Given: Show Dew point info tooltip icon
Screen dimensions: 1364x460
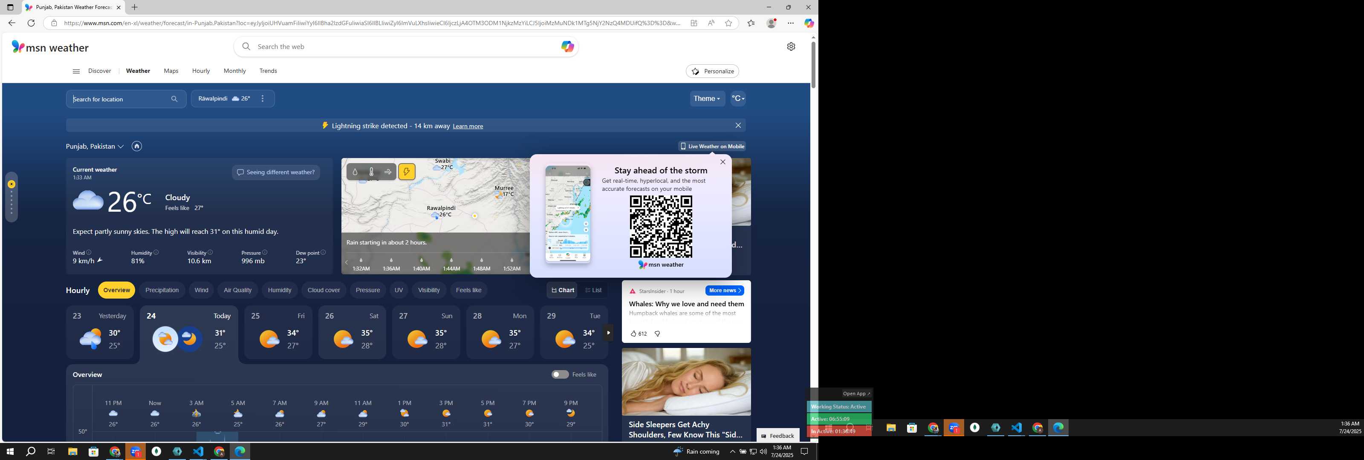Looking at the screenshot, I should [323, 253].
